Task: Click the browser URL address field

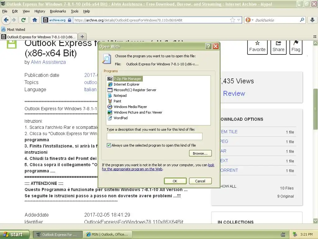Action: pos(152,20)
